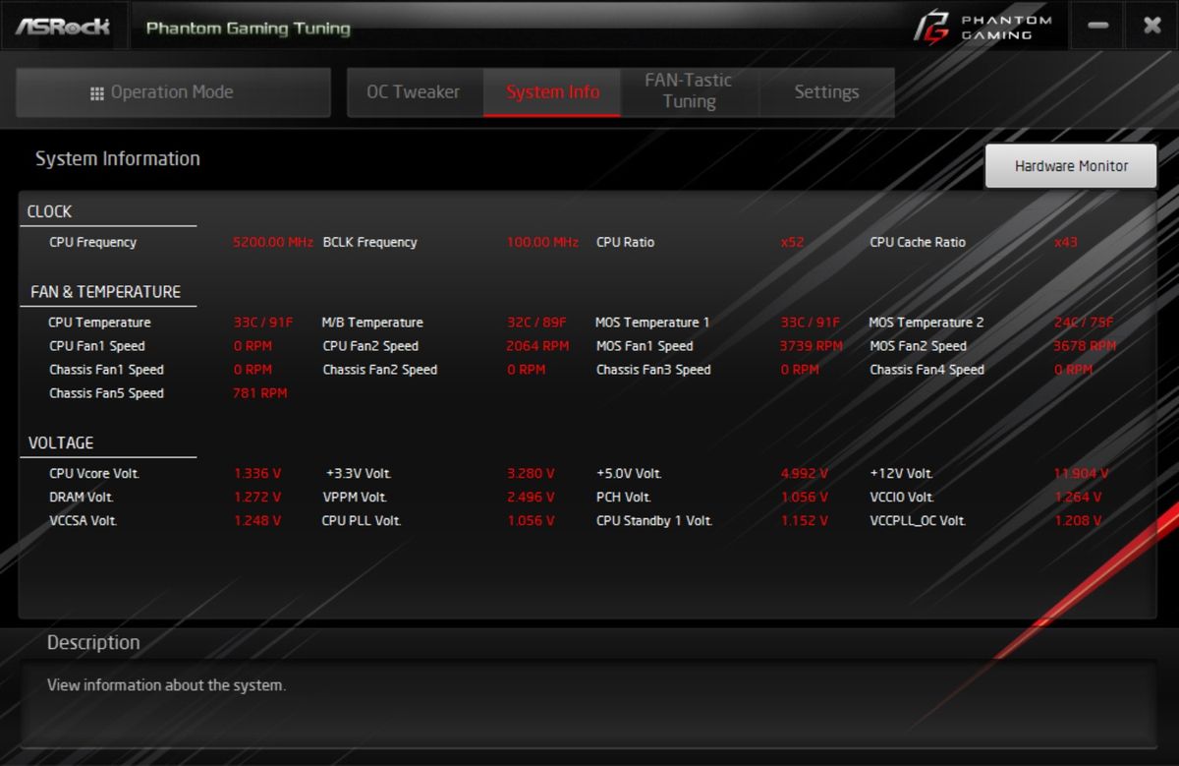Click the Chassis Fan4 Speed label

tap(926, 370)
